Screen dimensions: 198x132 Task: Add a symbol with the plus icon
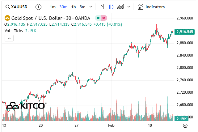point(38,7)
